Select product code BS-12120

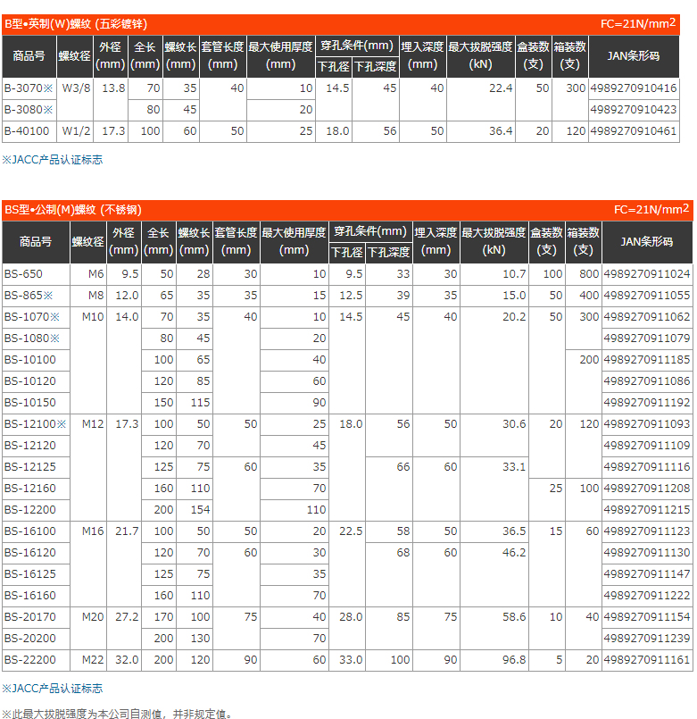click(x=30, y=446)
